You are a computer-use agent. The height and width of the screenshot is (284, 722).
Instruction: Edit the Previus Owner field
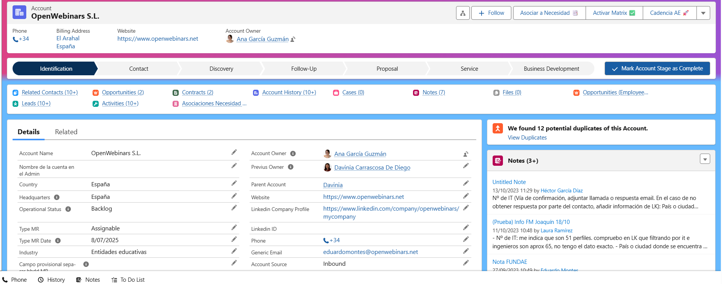tap(466, 166)
